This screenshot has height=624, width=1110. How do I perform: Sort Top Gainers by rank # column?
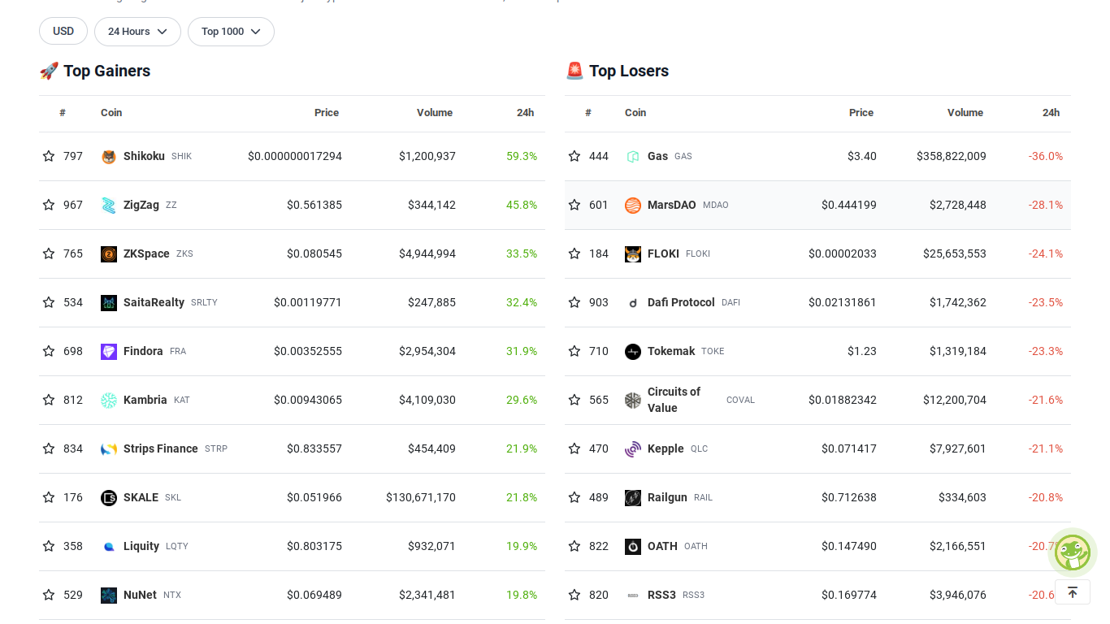[63, 113]
